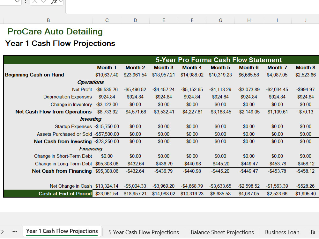Select the Month 5 heading cell
Image resolution: width=319 pixels, height=239 pixels.
pyautogui.click(x=220, y=68)
